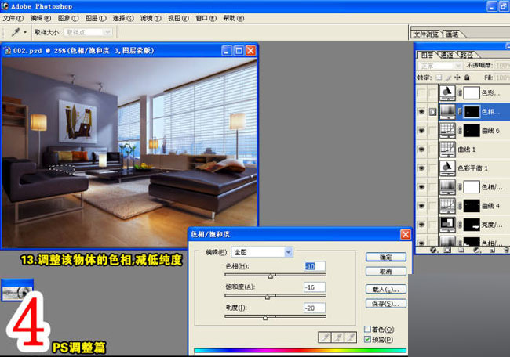Hide the selected 色相… layer eye
Viewport: 510px width, 357px height.
[421, 112]
